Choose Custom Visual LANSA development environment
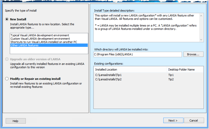 pyautogui.click(x=40, y=39)
